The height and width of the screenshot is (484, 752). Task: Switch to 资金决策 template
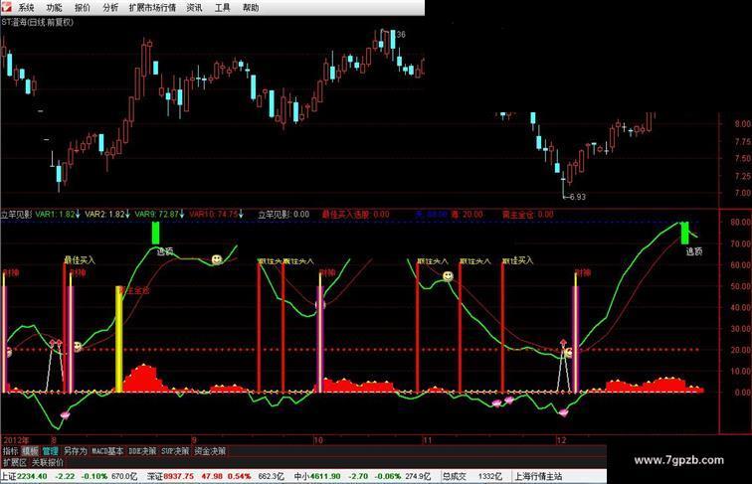pos(210,451)
